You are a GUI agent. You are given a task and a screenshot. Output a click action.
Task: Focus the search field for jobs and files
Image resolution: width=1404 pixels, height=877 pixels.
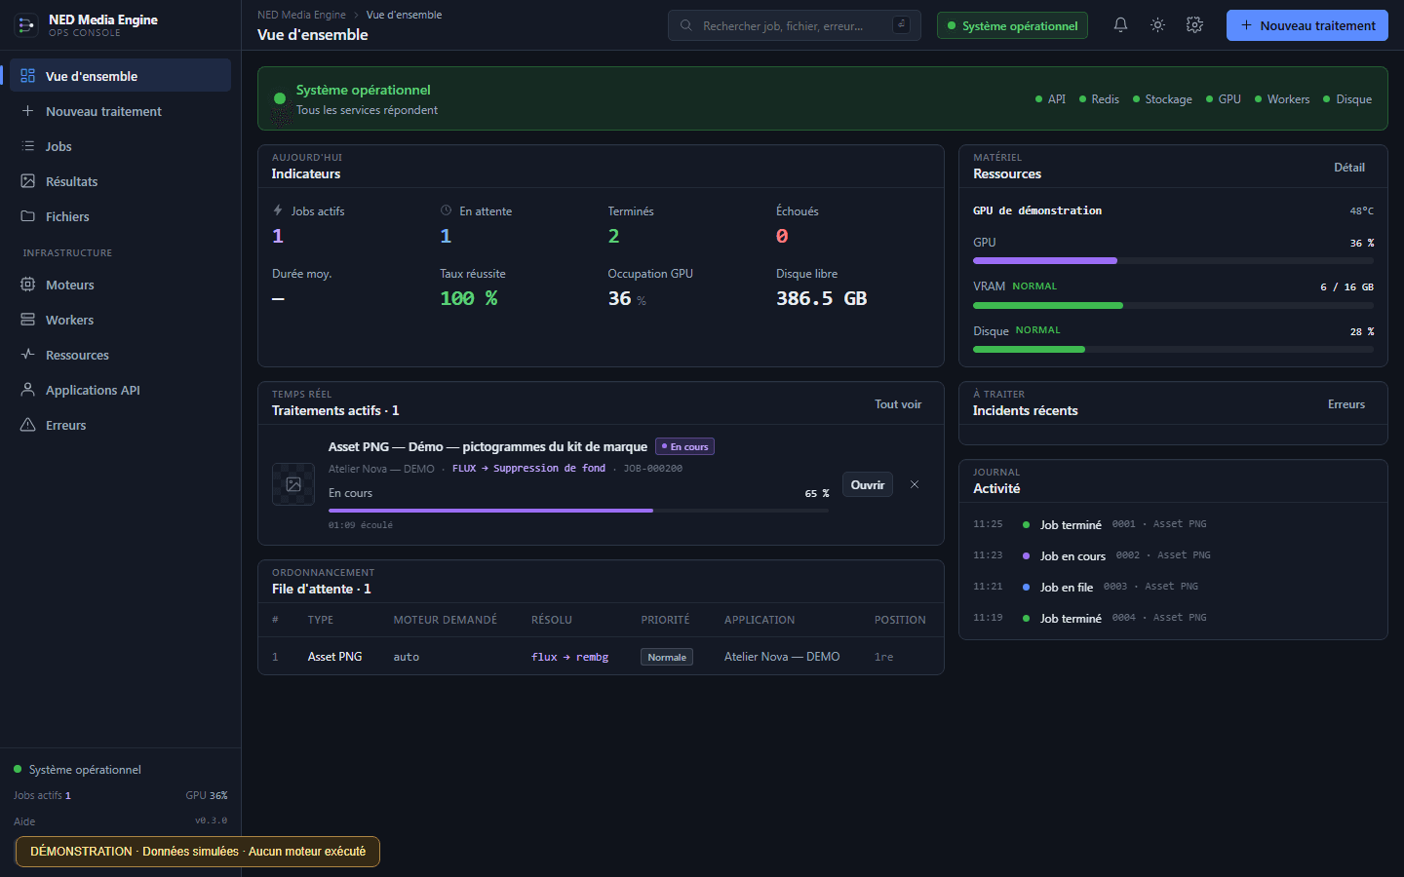[x=795, y=25]
